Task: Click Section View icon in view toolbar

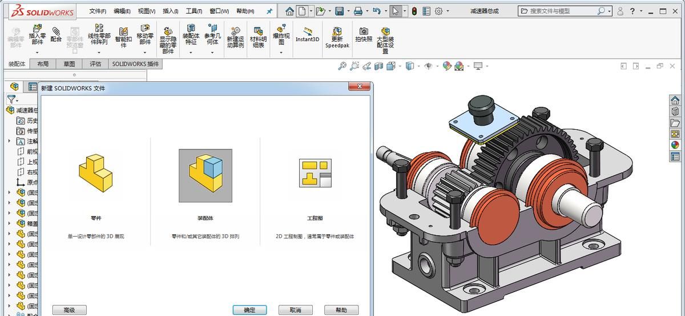Action: [x=379, y=66]
